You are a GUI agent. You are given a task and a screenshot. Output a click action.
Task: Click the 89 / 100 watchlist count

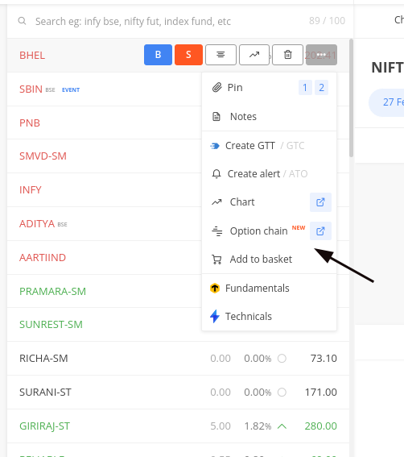(328, 21)
